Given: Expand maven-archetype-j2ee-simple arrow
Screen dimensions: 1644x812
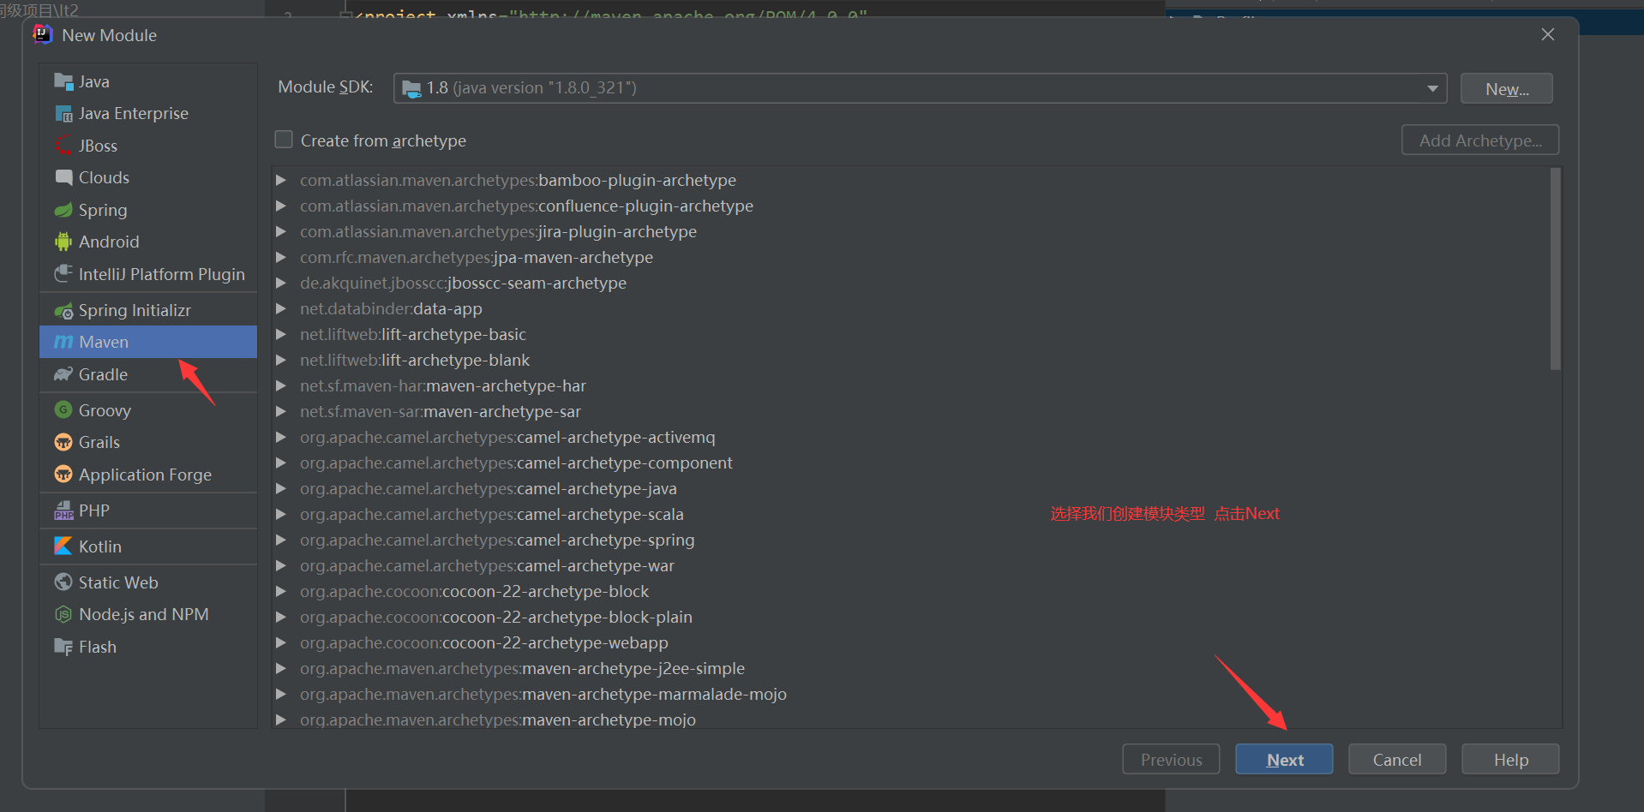Looking at the screenshot, I should 280,668.
